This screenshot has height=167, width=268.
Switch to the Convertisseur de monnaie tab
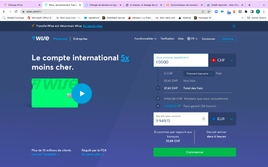(x=184, y=5)
